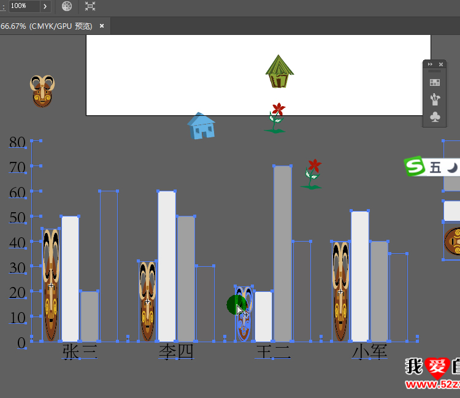The image size is (460, 398).
Task: Select the mask column above 张三
Action: pyautogui.click(x=51, y=285)
